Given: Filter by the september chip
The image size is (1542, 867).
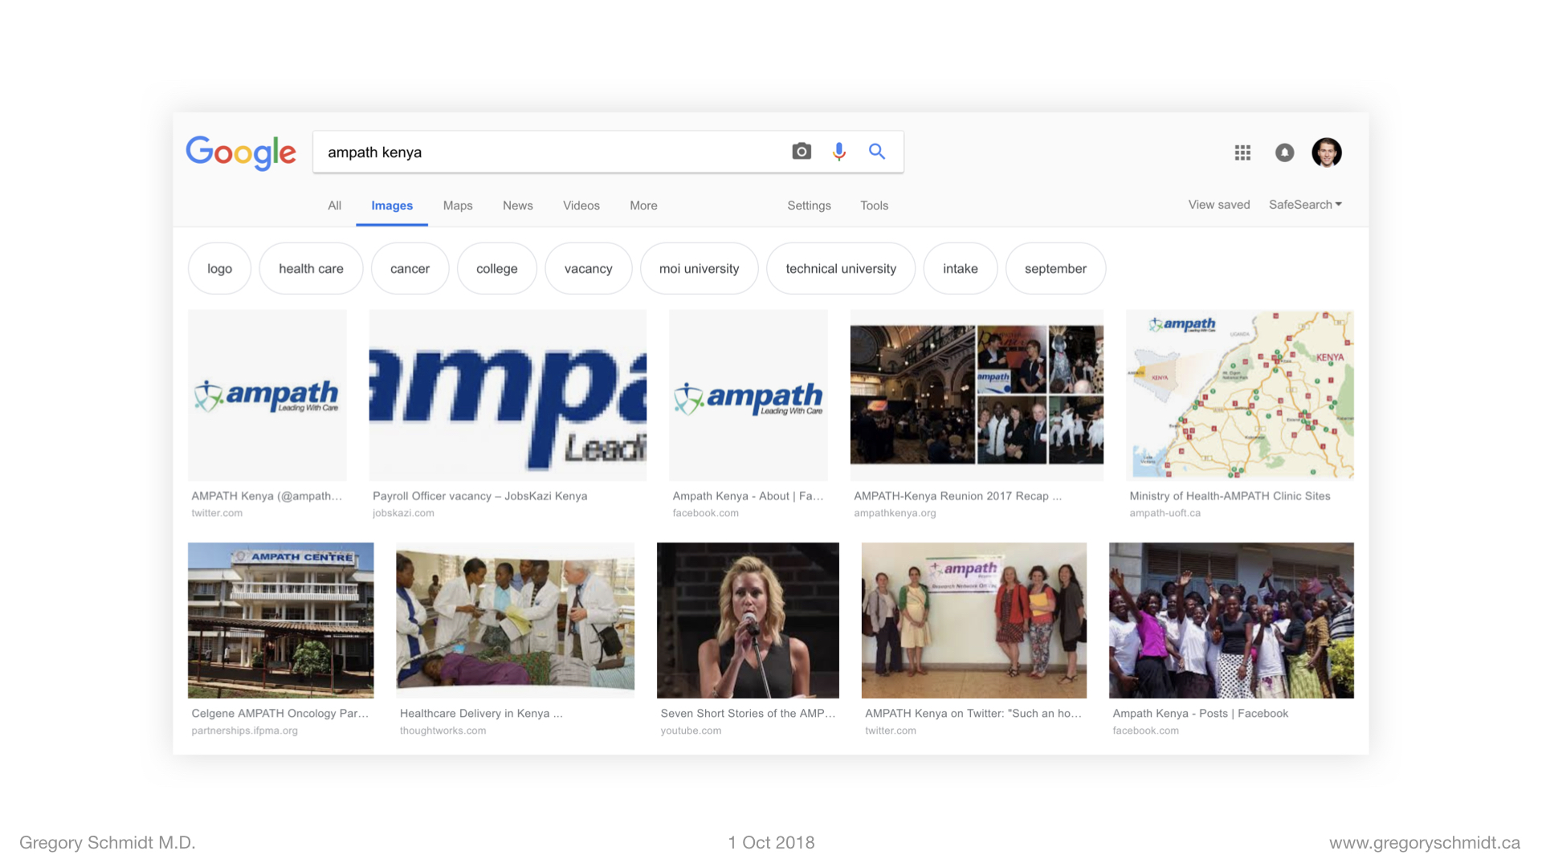Looking at the screenshot, I should point(1055,268).
